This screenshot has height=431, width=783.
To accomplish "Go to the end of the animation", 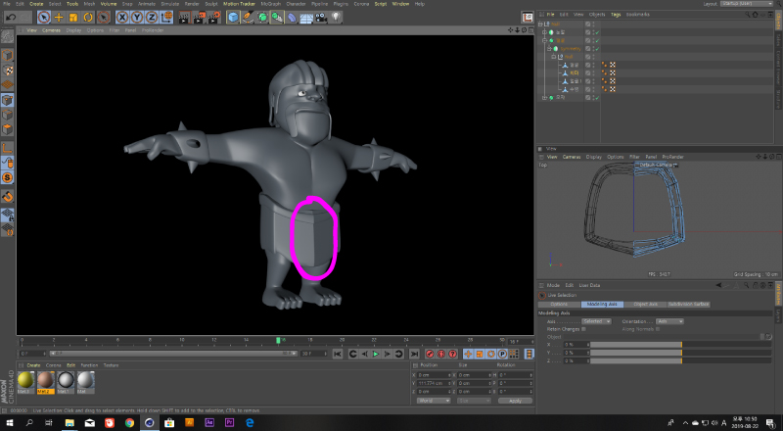I will click(x=414, y=354).
